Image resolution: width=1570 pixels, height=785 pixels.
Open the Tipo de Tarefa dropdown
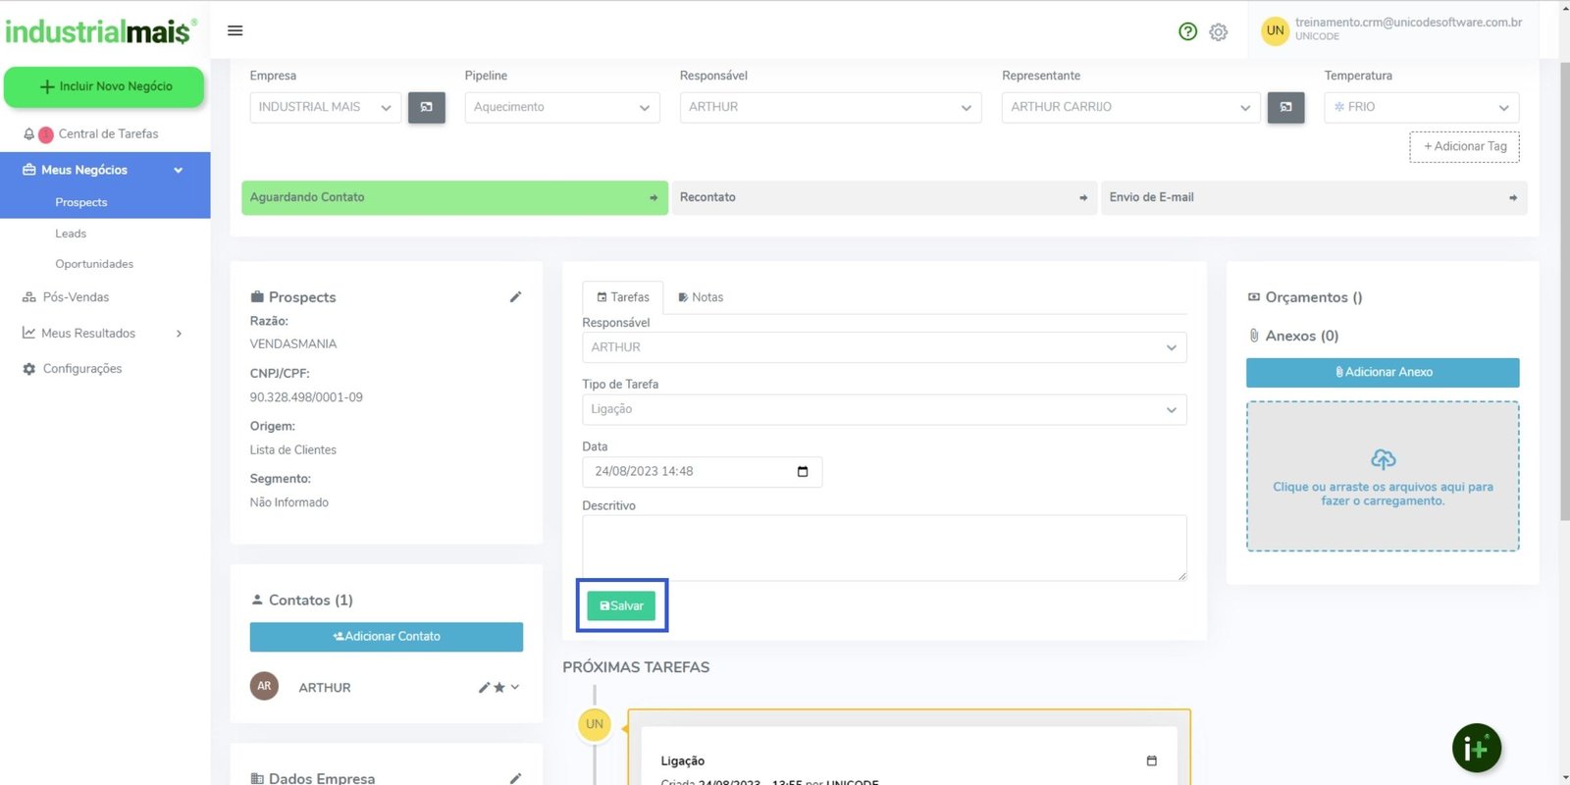coord(883,409)
